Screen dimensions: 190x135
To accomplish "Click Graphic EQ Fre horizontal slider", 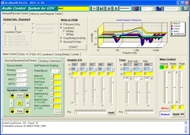I will pyautogui.click(x=90, y=112).
